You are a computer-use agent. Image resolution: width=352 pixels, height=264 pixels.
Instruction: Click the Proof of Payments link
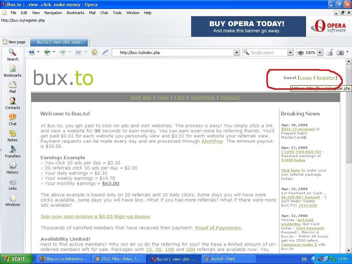[x=218, y=228]
